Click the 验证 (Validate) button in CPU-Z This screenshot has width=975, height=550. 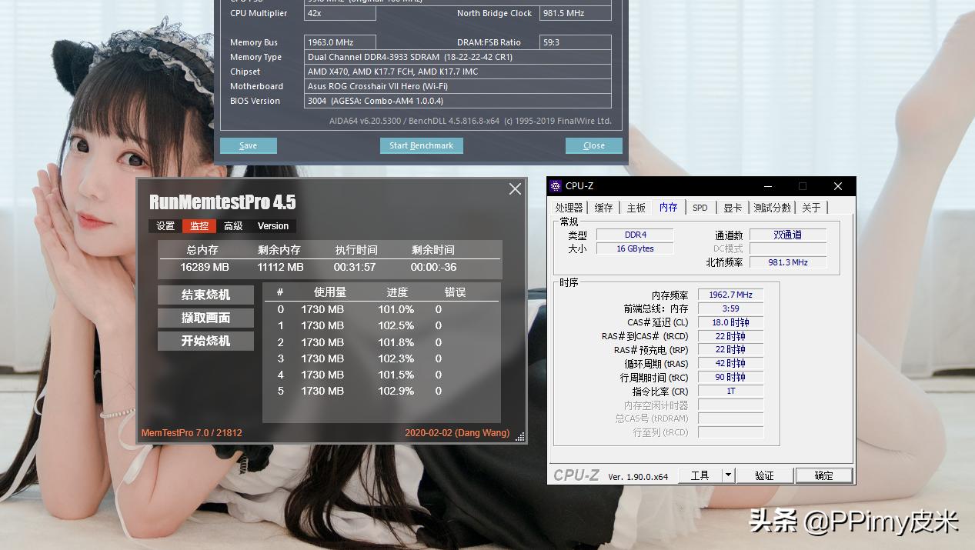click(764, 475)
